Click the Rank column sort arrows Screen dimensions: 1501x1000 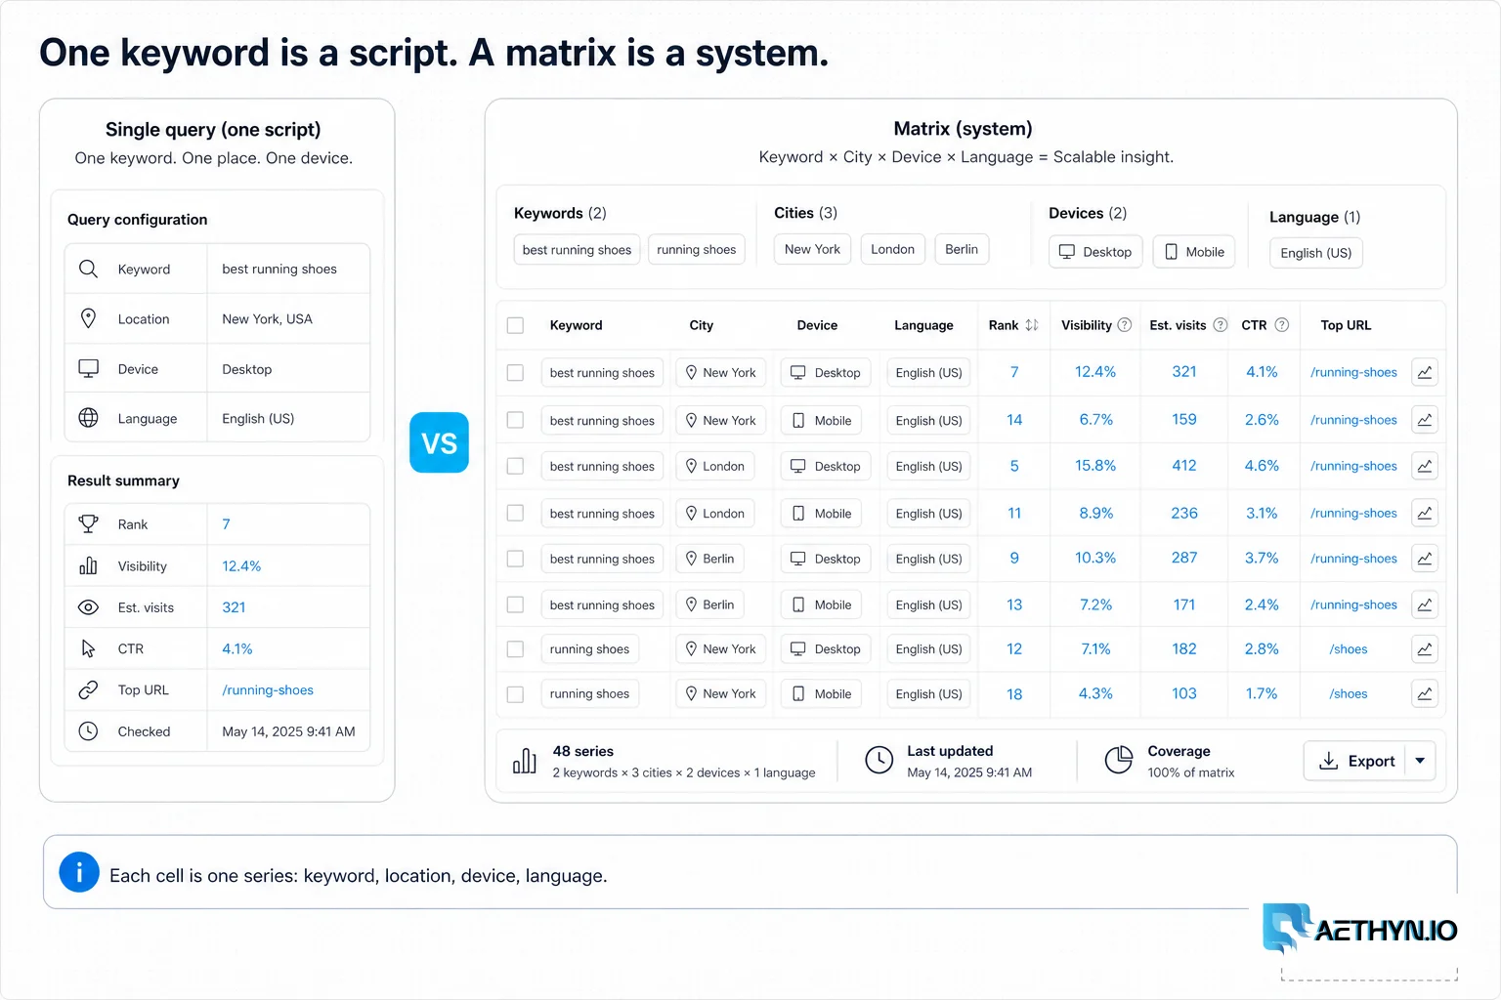pyautogui.click(x=1032, y=325)
